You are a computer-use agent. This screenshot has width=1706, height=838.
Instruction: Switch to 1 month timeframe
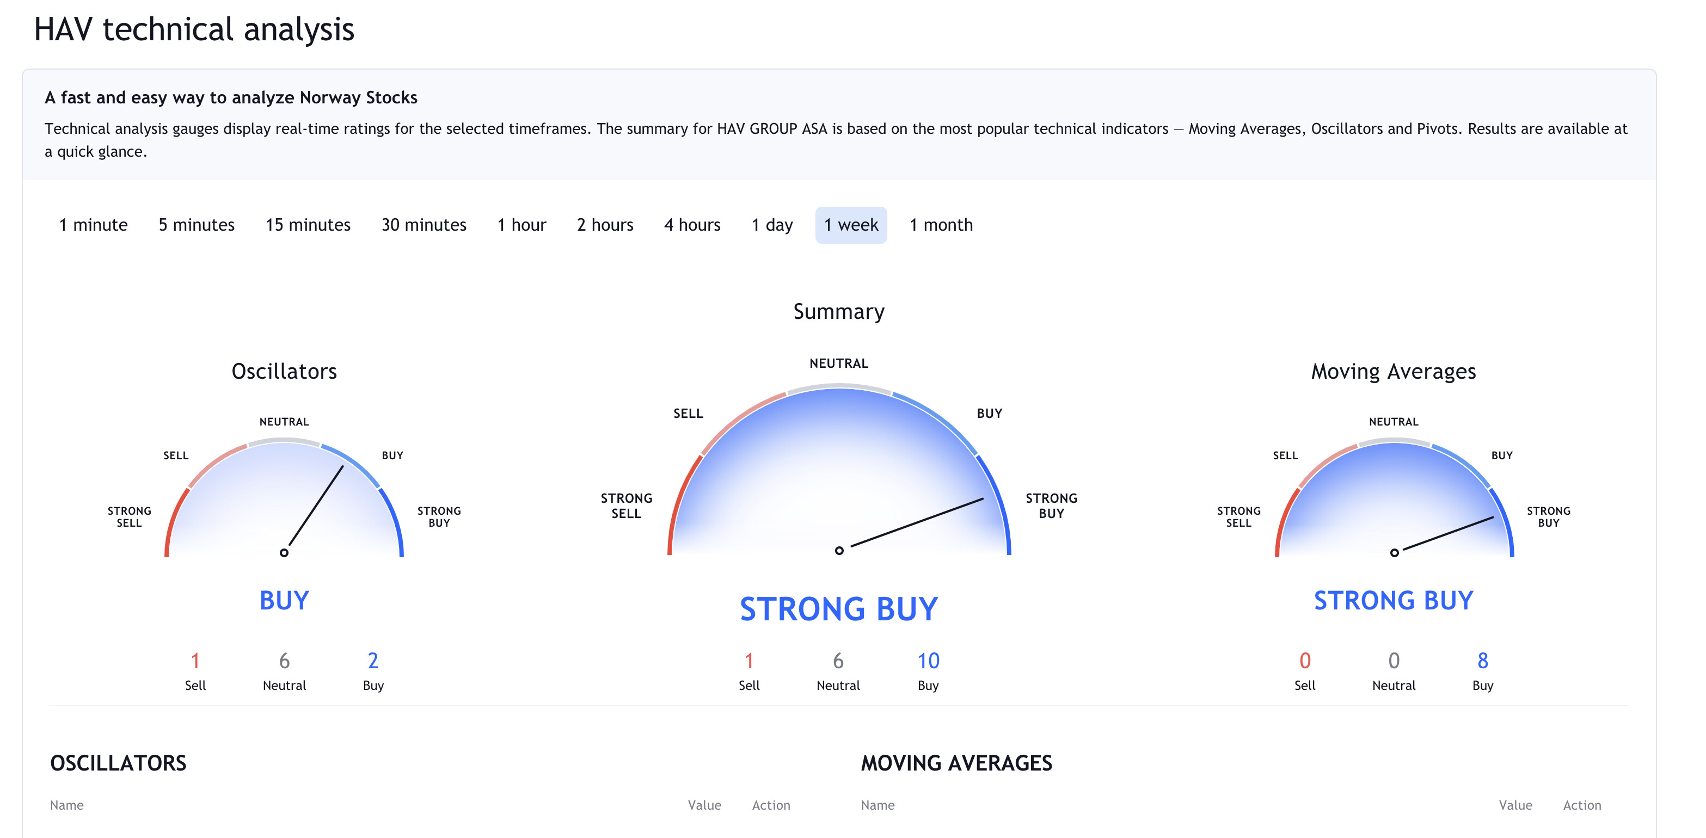click(x=941, y=225)
